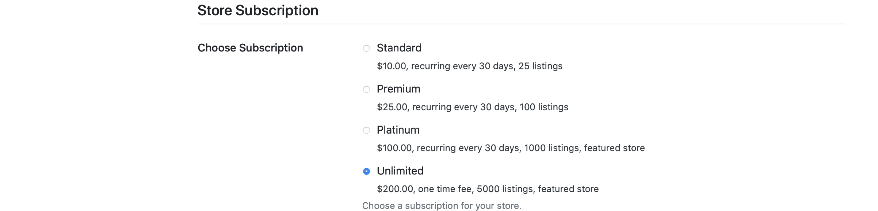Click the "Standard" option label
878x211 pixels.
(399, 48)
